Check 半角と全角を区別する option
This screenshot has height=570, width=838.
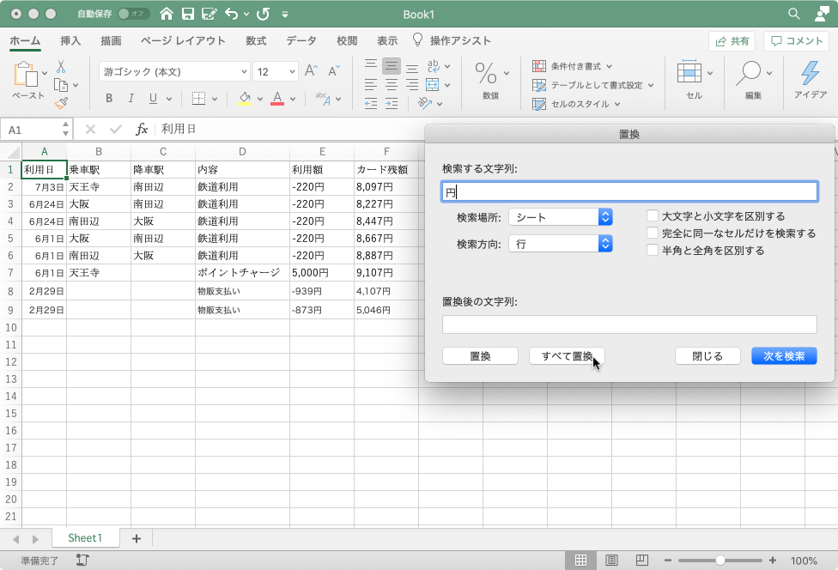coord(652,250)
